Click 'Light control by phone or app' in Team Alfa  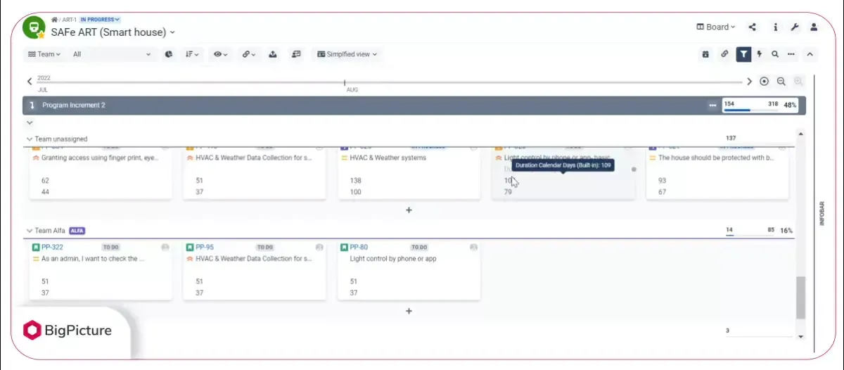tap(393, 259)
